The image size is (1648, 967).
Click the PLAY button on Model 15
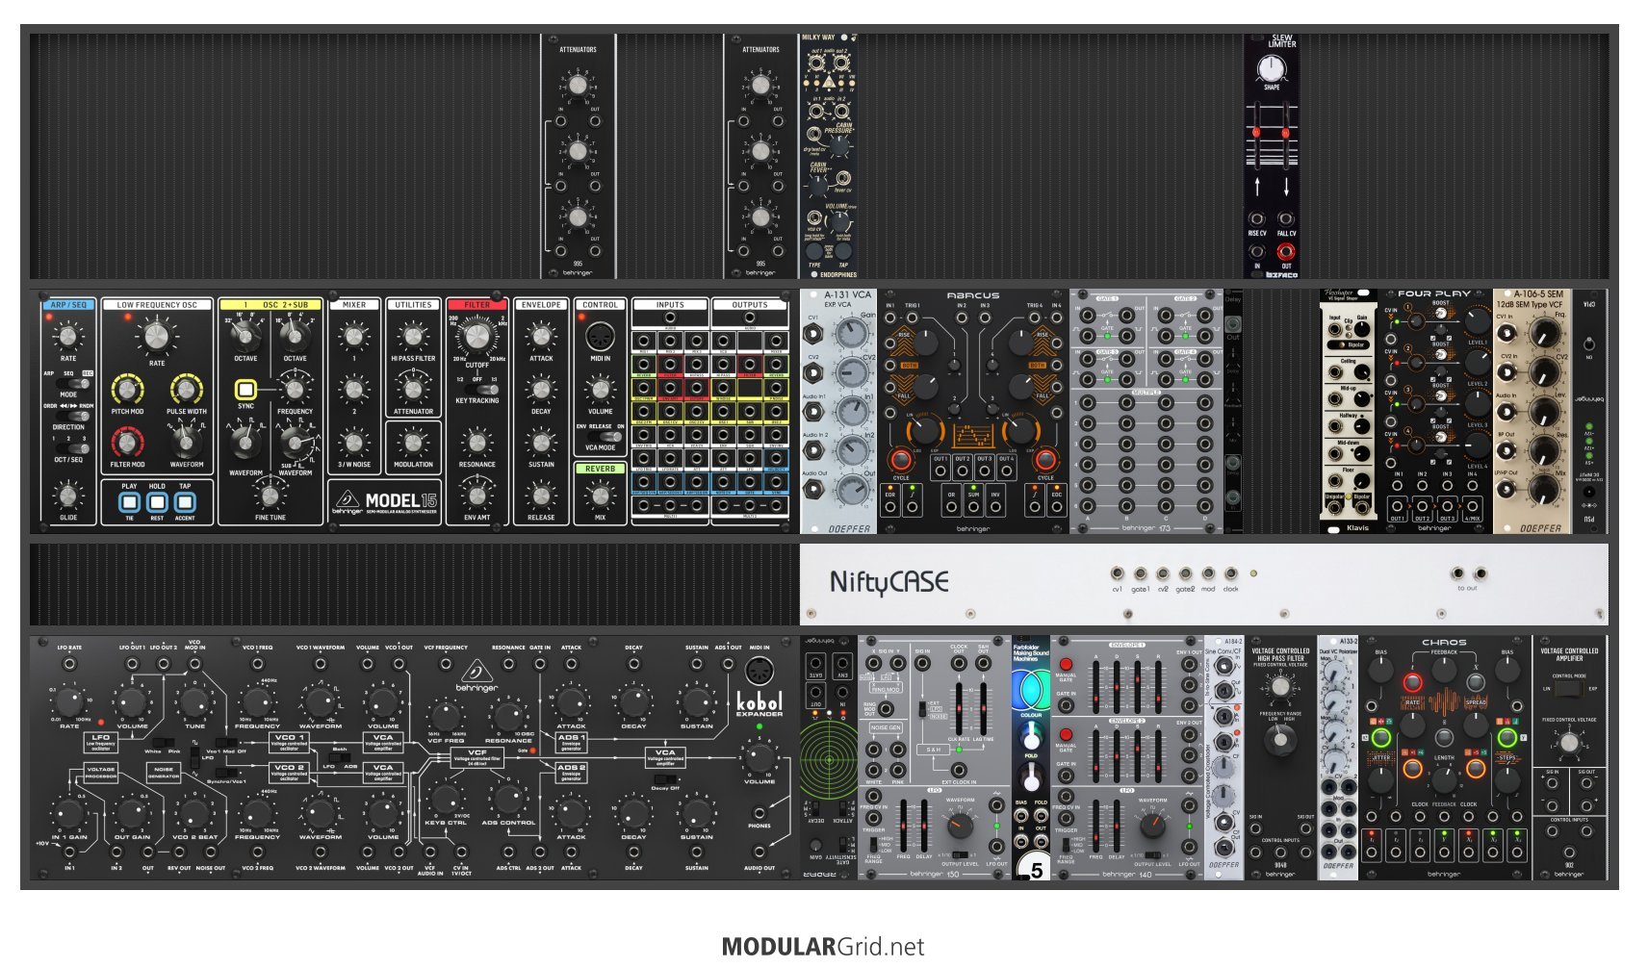tap(130, 501)
